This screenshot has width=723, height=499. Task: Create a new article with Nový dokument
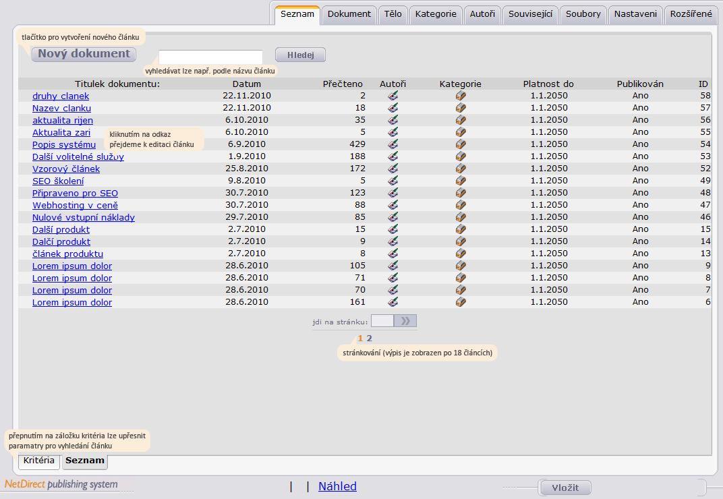[x=84, y=54]
